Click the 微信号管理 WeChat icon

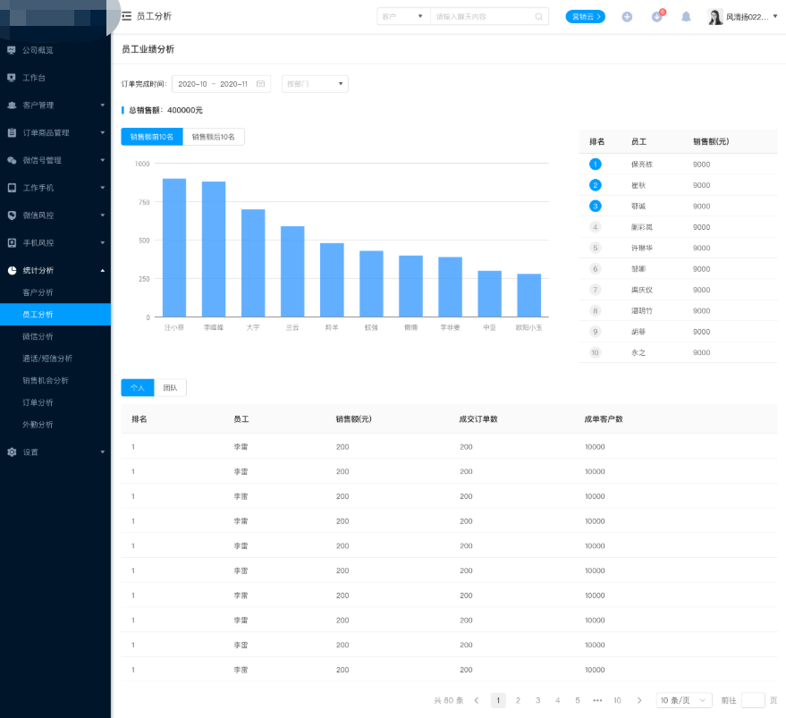pos(12,160)
